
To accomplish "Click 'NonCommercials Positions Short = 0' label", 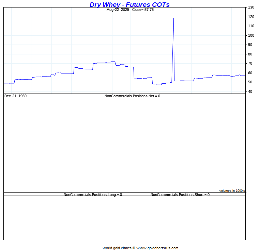I will (x=180, y=195).
